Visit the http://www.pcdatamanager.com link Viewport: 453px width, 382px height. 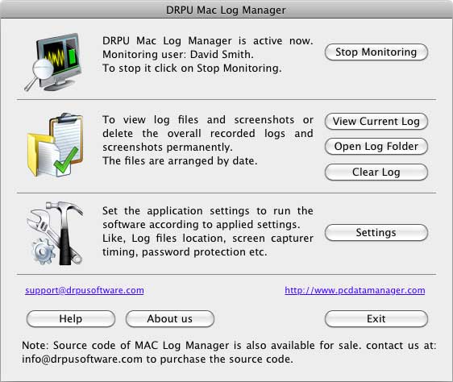point(355,290)
